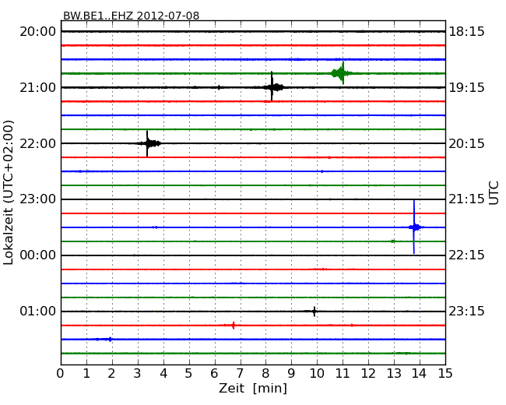Click x-axis tick label 8
The image size is (506, 405).
[265, 373]
